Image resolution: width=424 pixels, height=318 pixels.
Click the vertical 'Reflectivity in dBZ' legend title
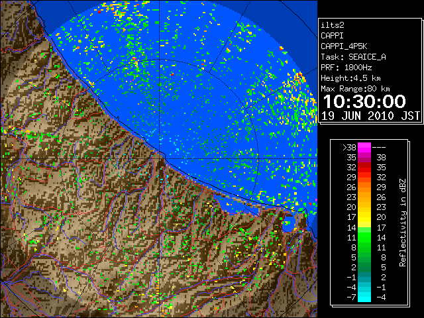(x=402, y=223)
